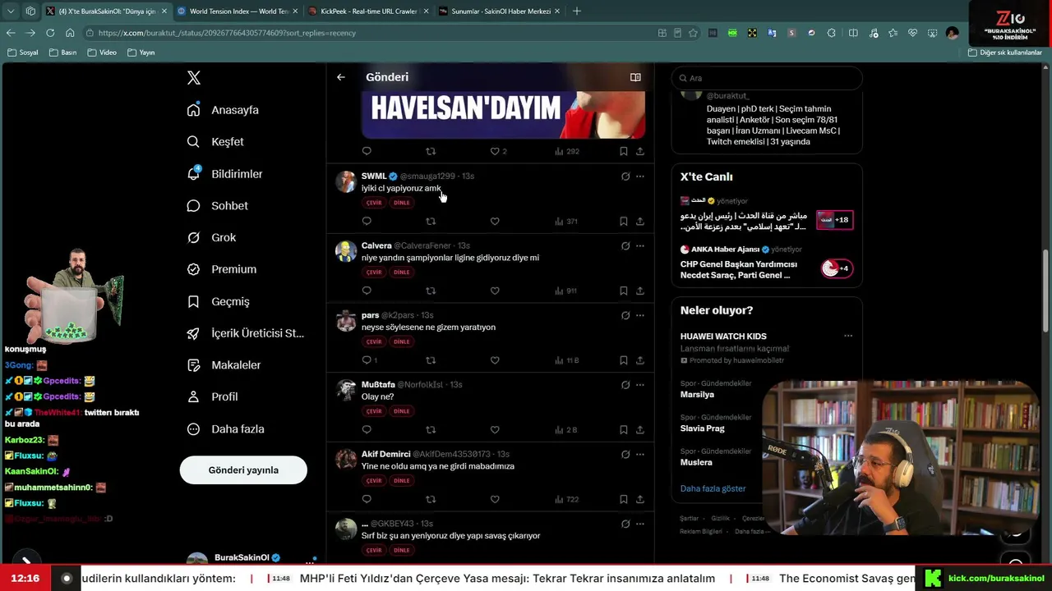
Task: Open a new browser tab
Action: (x=576, y=11)
